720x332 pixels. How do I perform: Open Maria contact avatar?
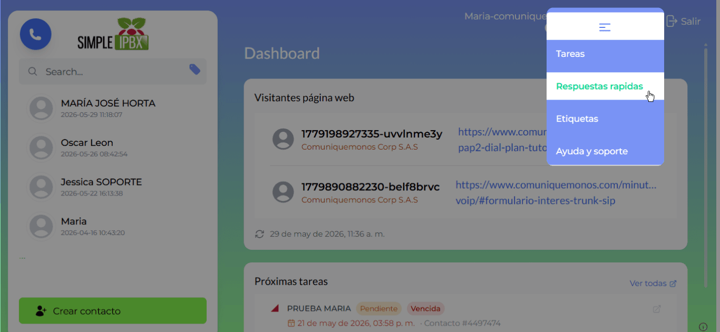pyautogui.click(x=41, y=226)
